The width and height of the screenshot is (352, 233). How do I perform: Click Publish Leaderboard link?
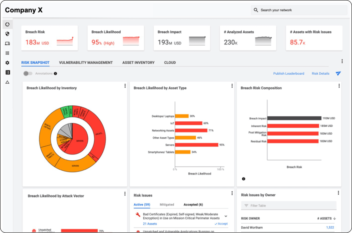(x=288, y=74)
